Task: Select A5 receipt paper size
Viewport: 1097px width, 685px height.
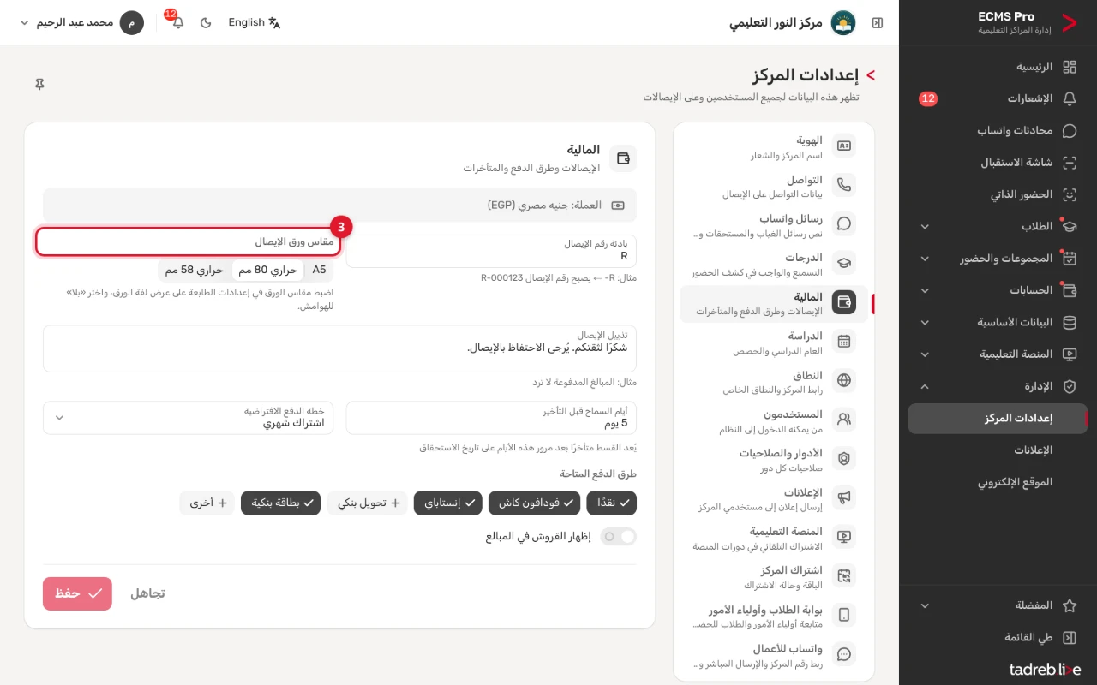Action: point(319,270)
